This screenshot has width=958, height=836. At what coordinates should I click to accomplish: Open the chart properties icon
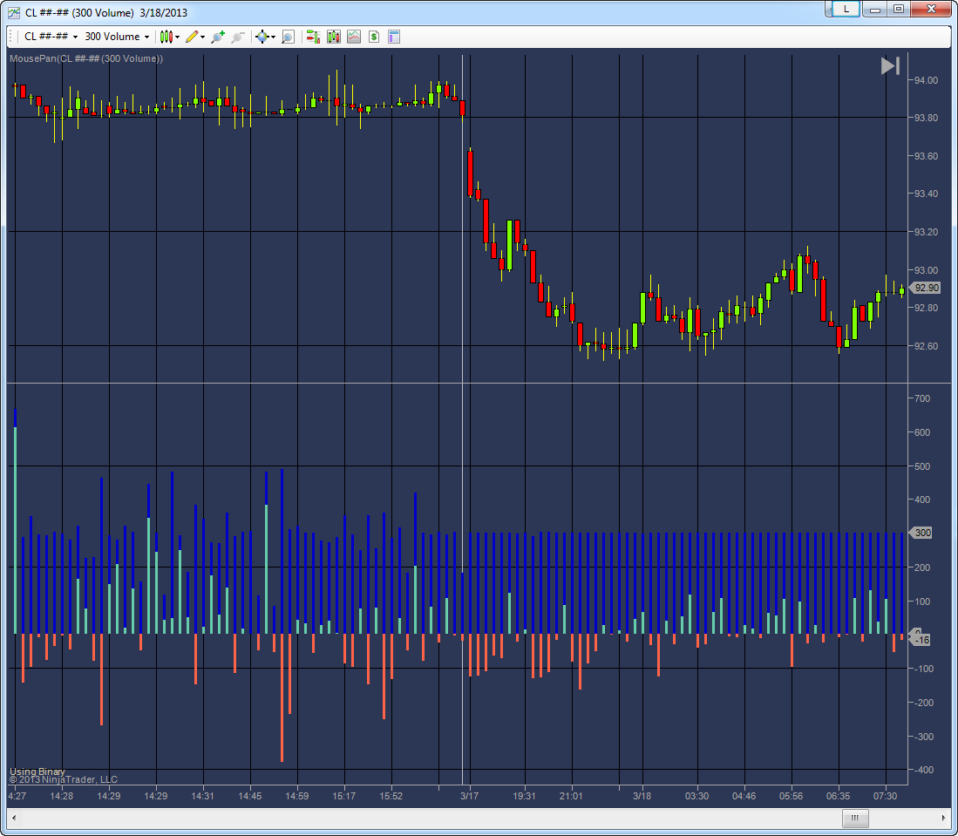394,37
